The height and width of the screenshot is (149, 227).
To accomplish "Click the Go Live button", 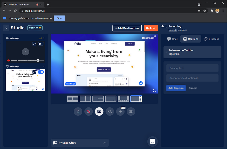I will click(151, 28).
